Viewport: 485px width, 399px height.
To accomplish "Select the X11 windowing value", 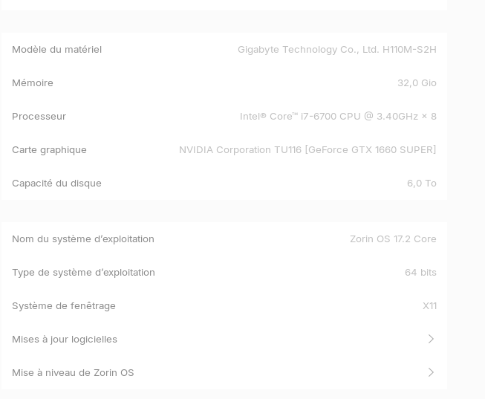I will click(x=429, y=305).
